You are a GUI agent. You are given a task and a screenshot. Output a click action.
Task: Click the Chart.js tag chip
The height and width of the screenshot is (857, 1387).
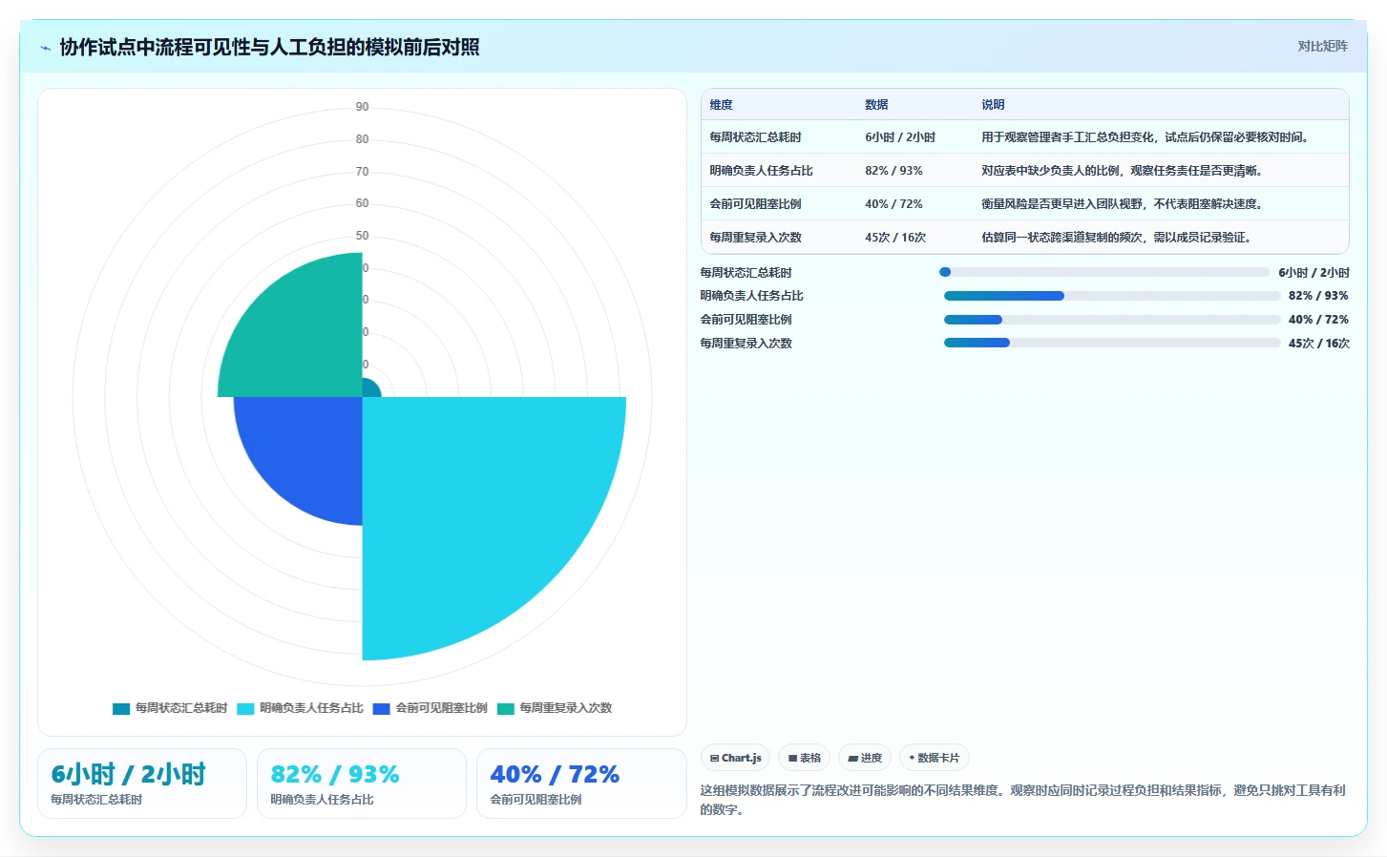[735, 758]
